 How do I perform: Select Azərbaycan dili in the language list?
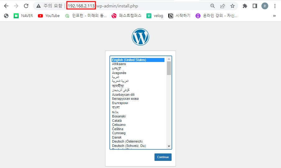coord(138,95)
